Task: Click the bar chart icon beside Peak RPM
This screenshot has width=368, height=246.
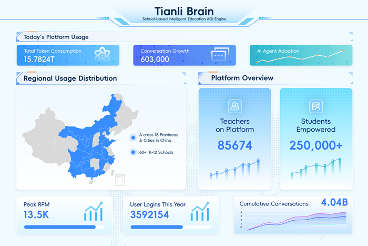Action: 94,212
